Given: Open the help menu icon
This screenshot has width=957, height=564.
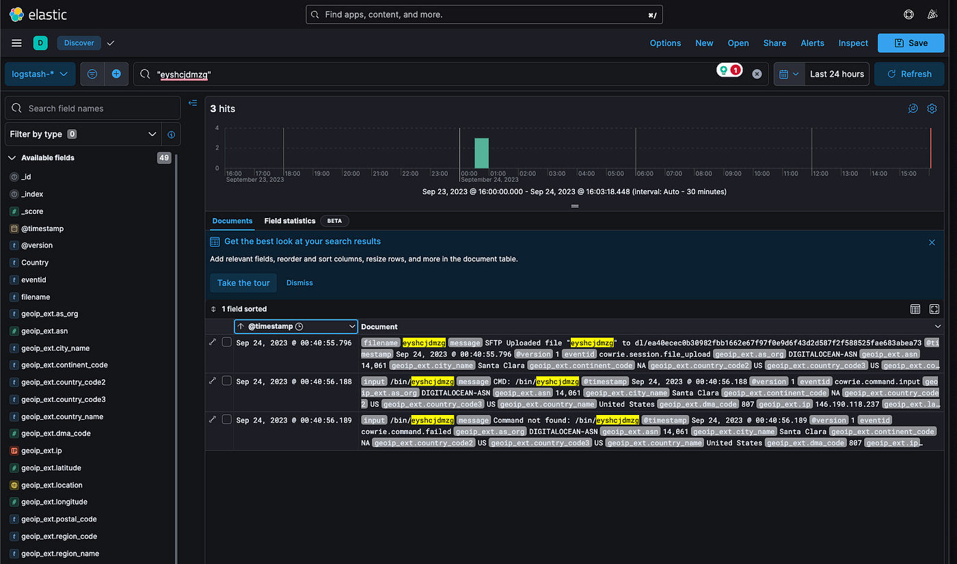Looking at the screenshot, I should (908, 14).
